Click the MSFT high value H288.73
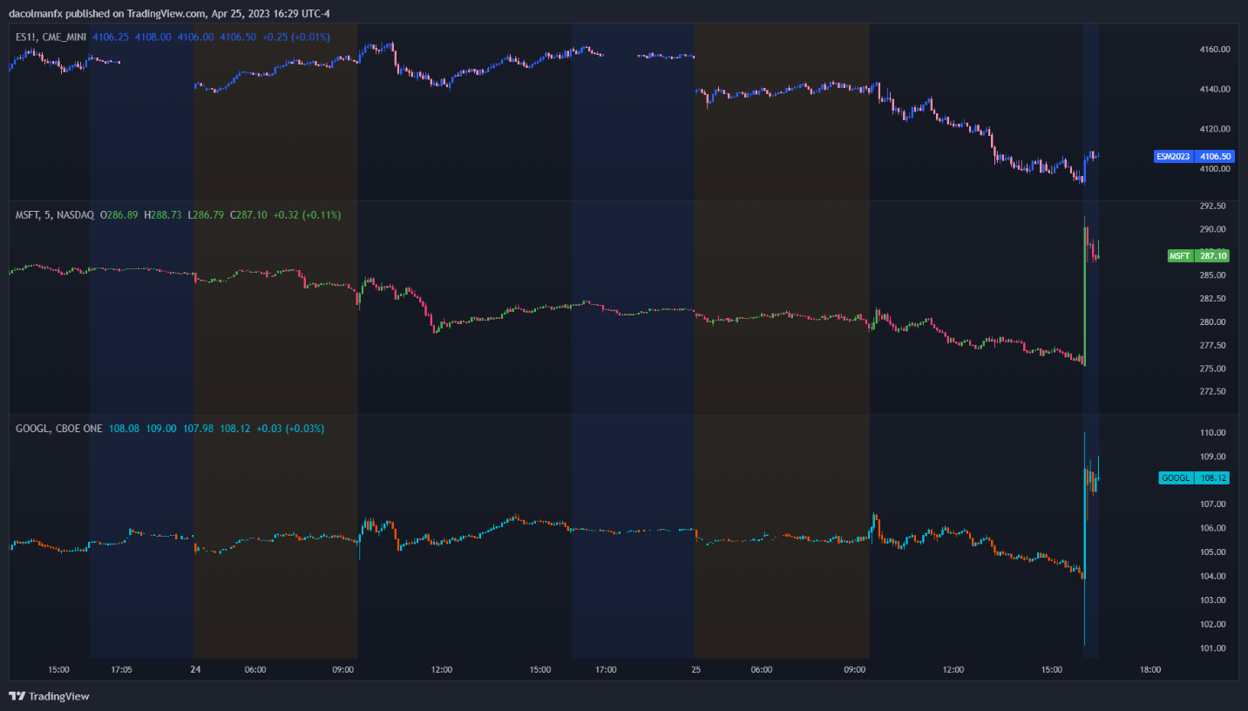1248x711 pixels. click(162, 214)
